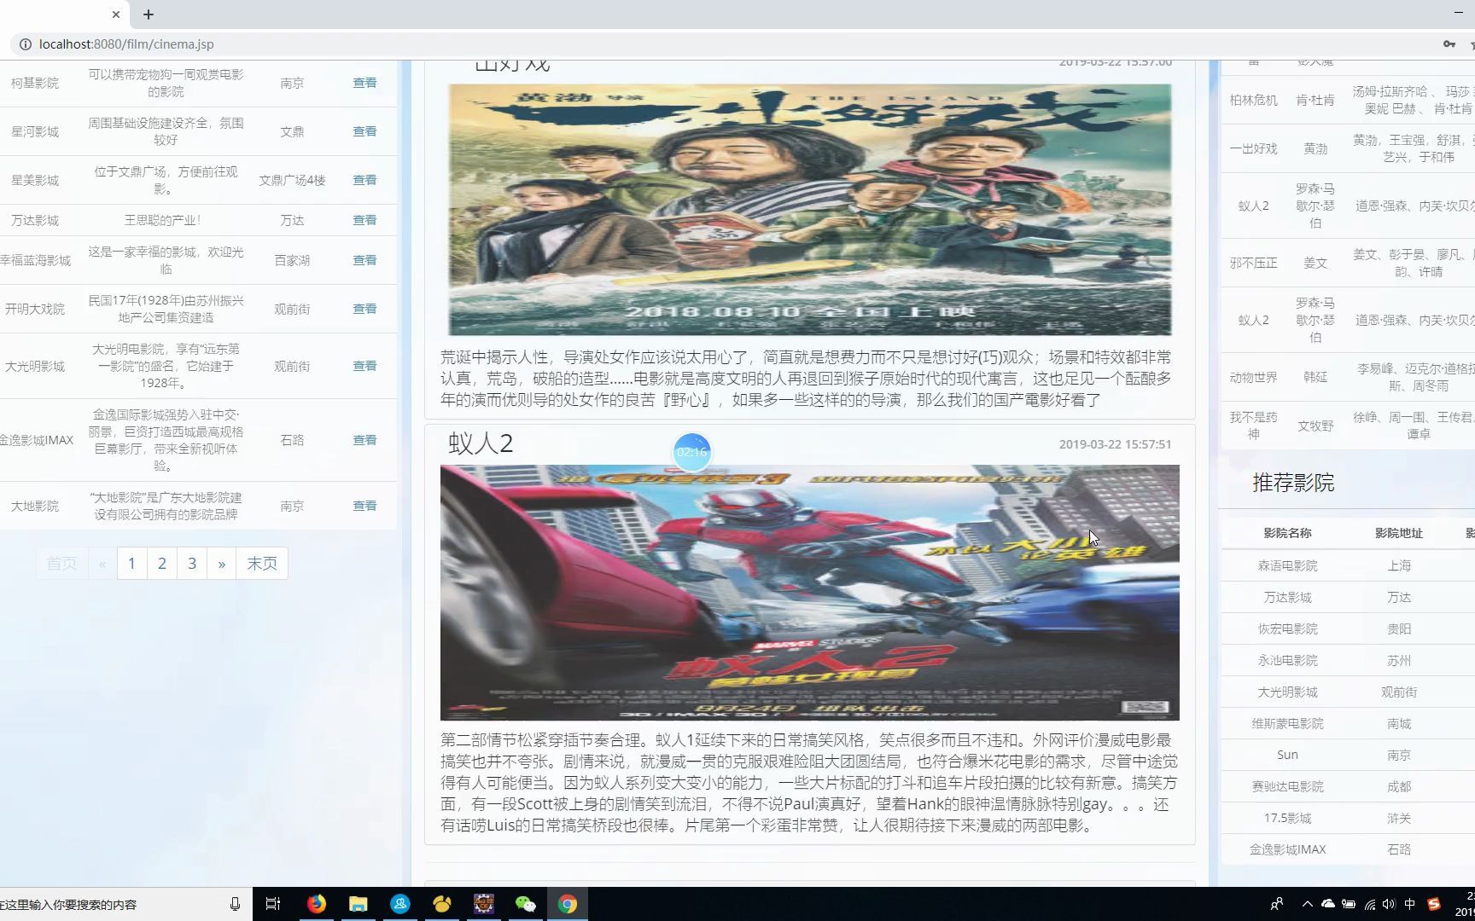Click 查看 link for 大地影院
Viewport: 1475px width, 921px height.
coord(364,506)
